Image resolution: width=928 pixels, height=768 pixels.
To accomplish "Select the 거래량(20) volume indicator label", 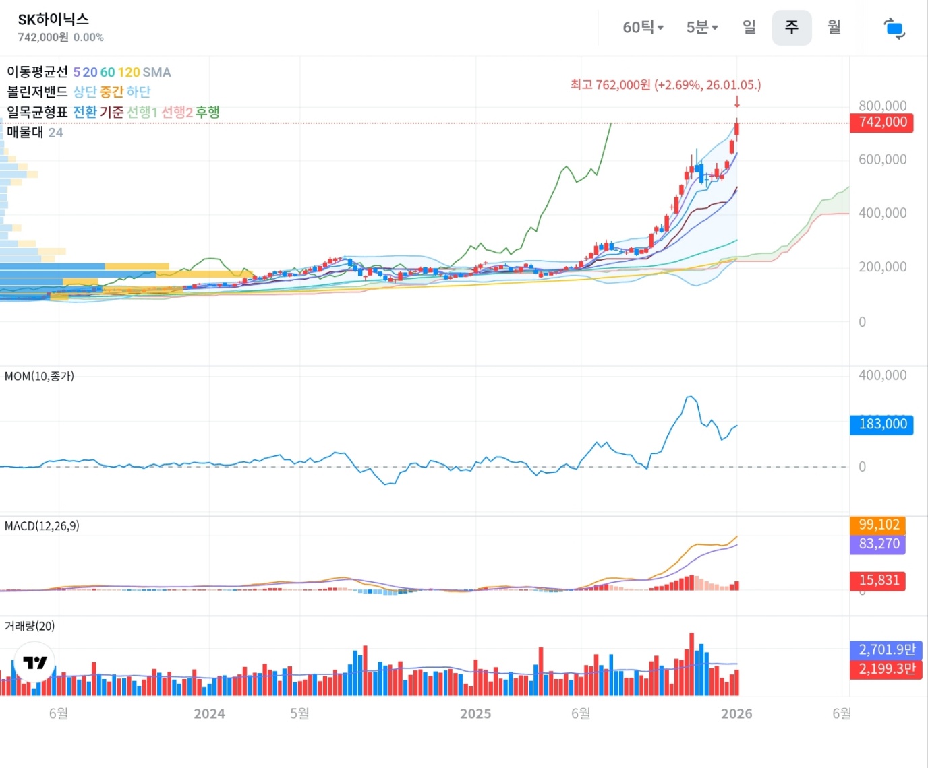I will click(x=30, y=626).
